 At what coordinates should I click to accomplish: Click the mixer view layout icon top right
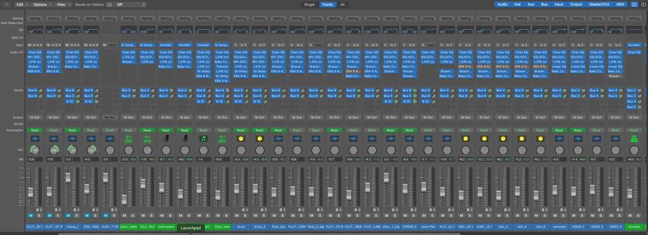[634, 4]
